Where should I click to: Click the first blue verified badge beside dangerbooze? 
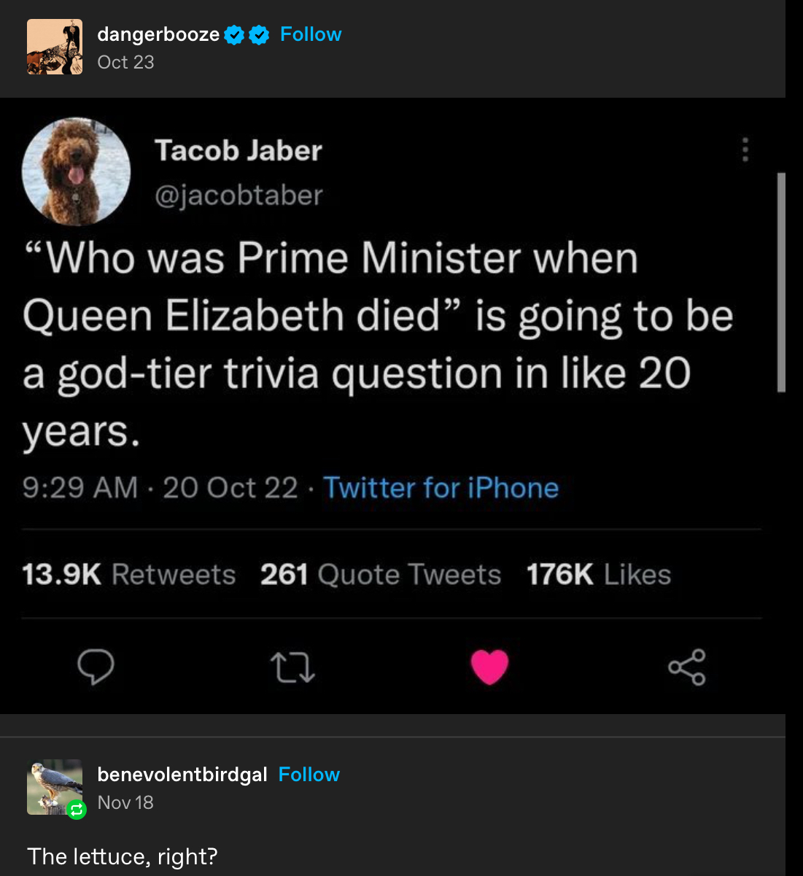(233, 35)
